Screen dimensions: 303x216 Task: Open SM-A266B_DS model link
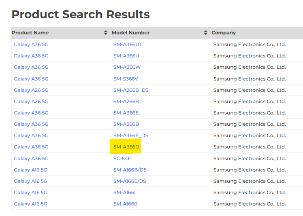click(131, 90)
